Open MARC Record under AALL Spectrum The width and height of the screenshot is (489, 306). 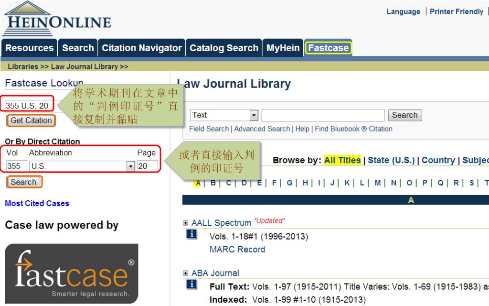(x=237, y=250)
